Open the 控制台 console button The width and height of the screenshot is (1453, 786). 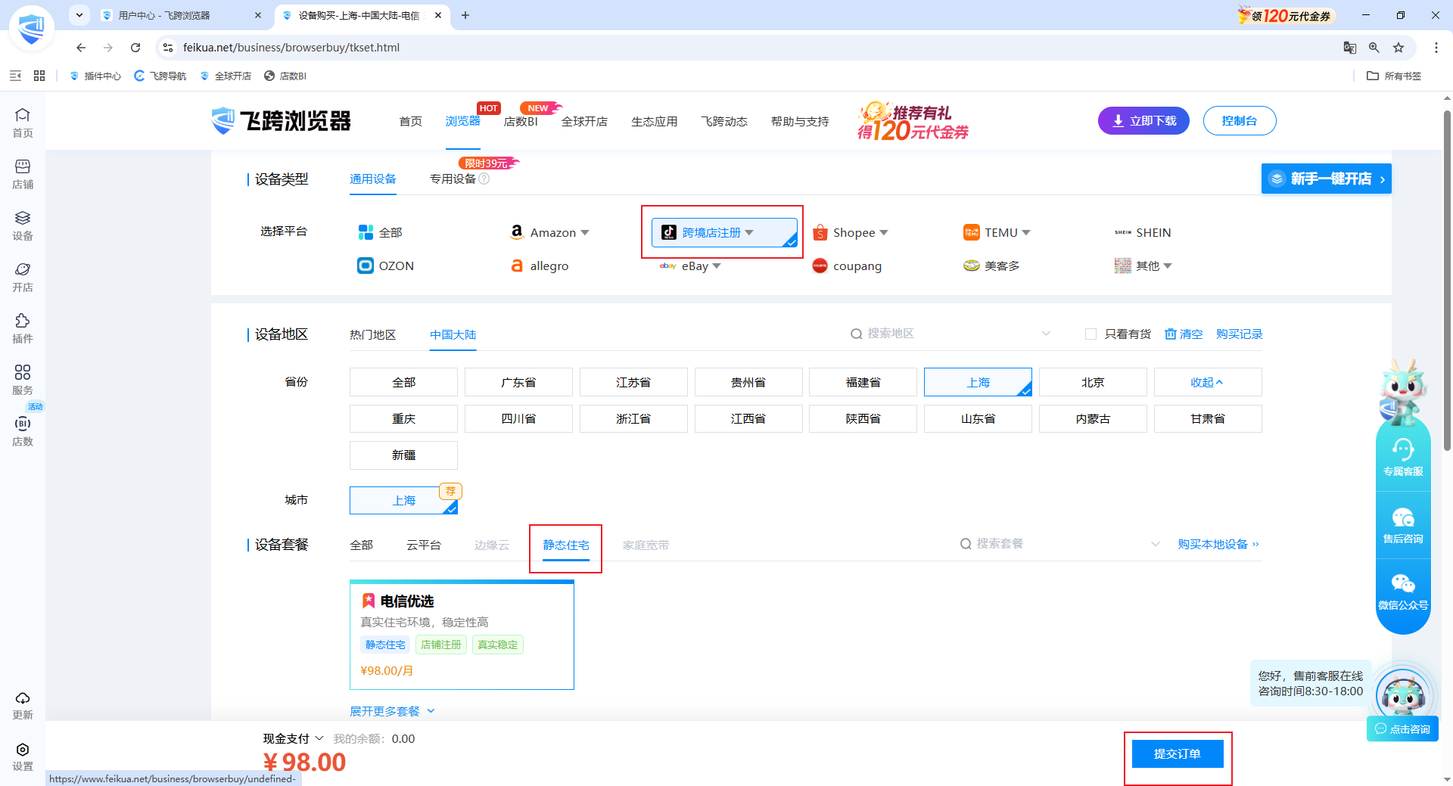[x=1240, y=121]
